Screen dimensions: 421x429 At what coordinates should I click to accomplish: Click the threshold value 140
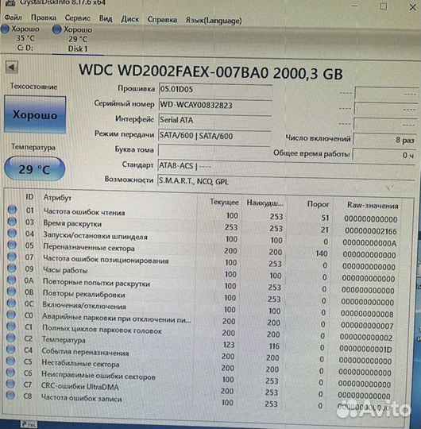(x=322, y=253)
